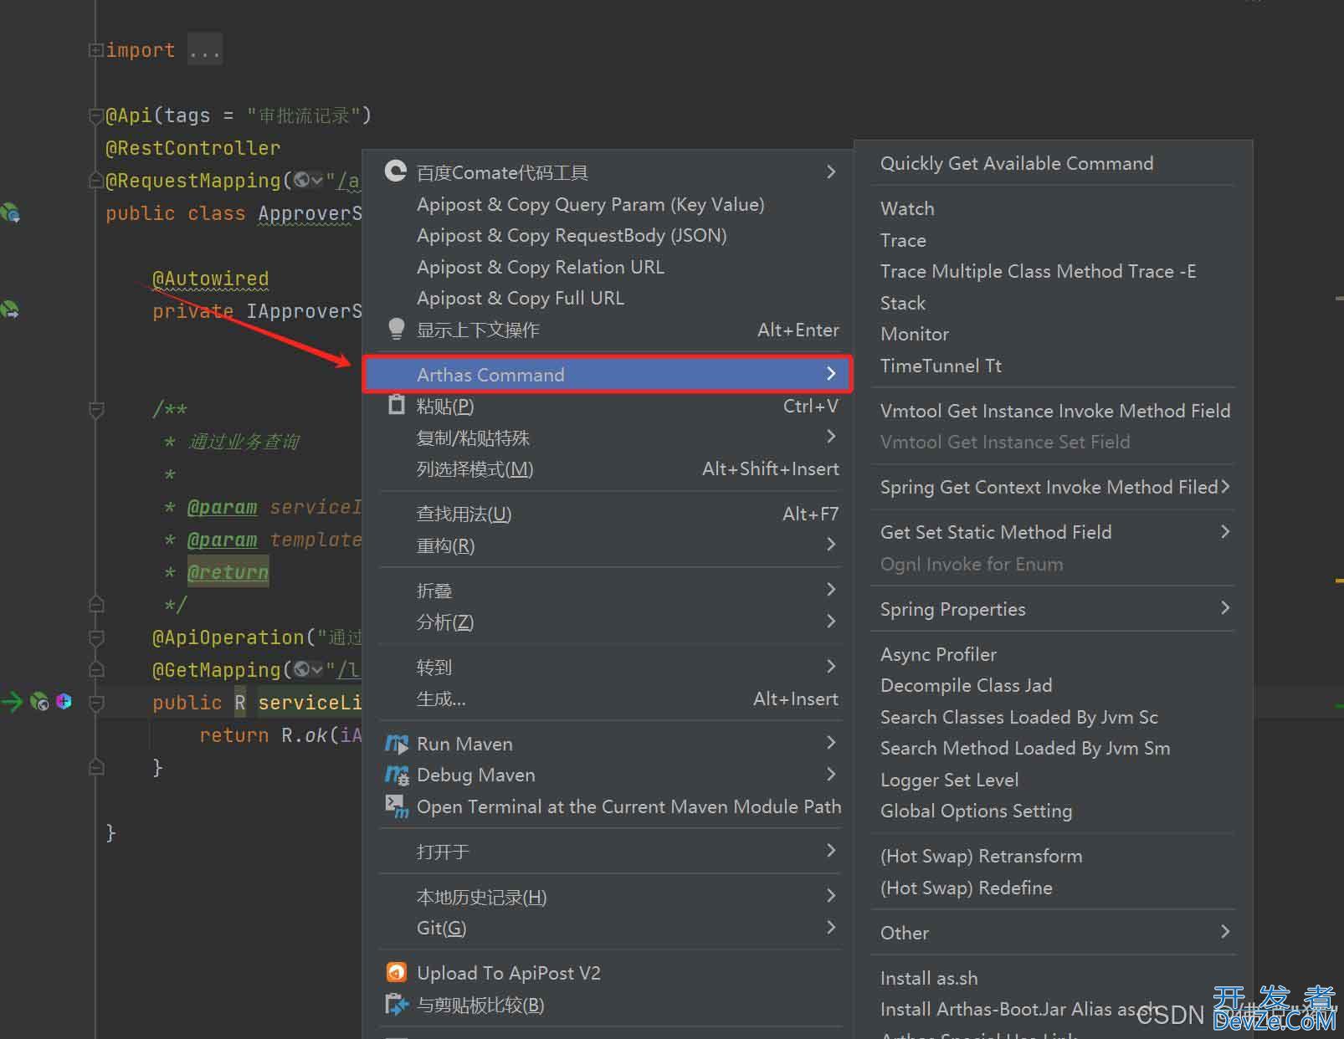The image size is (1344, 1039).
Task: Select 生成... menu entry
Action: pyautogui.click(x=608, y=699)
